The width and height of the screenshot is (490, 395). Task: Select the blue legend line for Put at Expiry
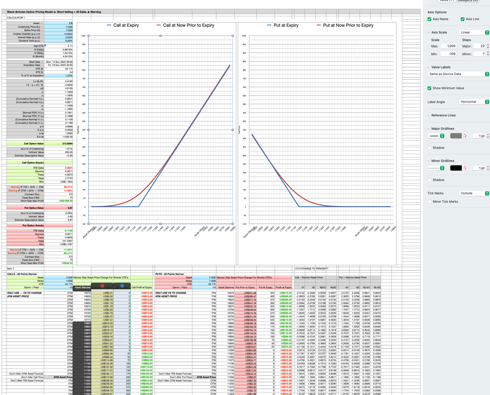click(x=269, y=25)
